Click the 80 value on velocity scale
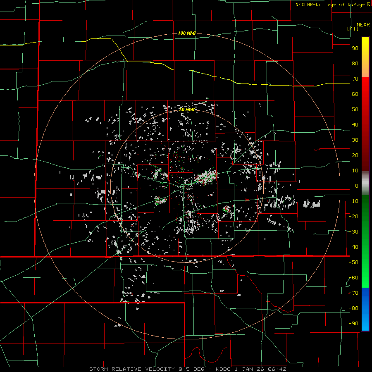372x372 pixels. 355,64
